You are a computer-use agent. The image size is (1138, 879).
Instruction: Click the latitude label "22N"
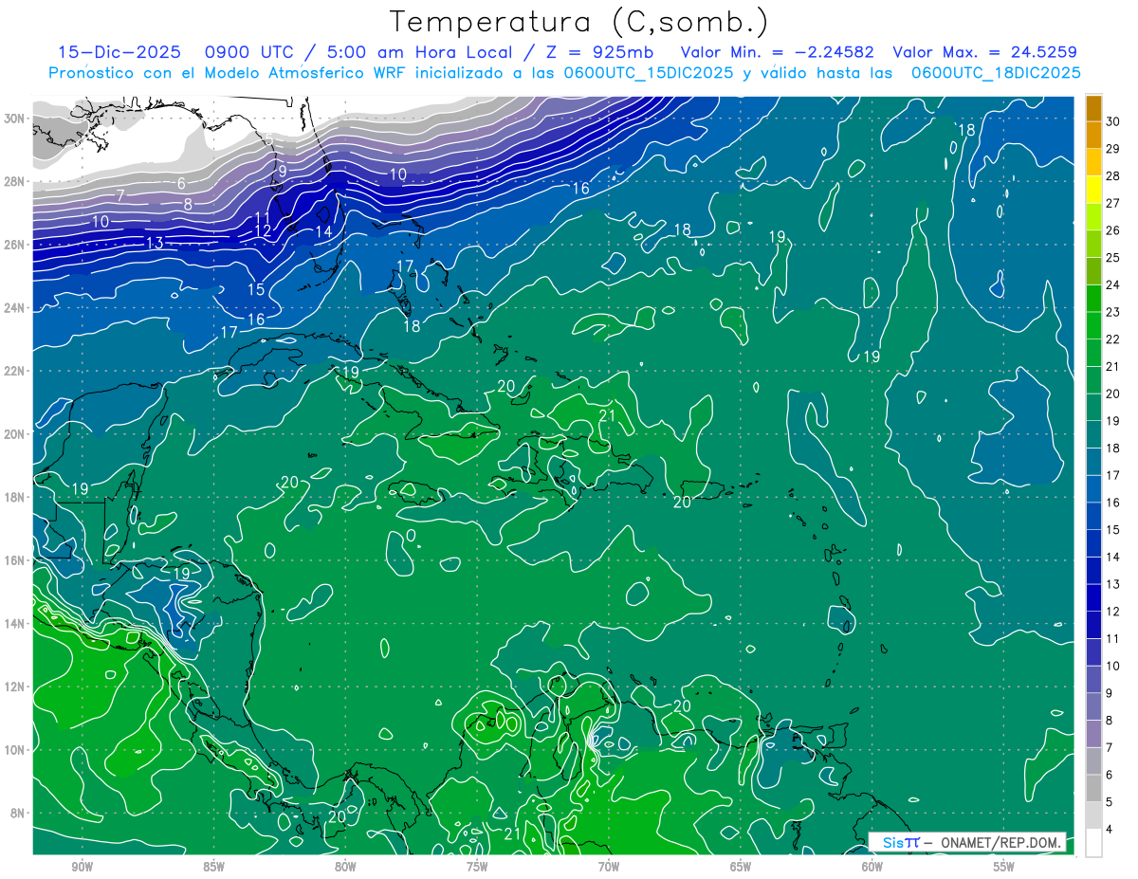point(16,371)
